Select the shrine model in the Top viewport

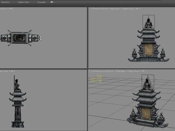click(21, 38)
